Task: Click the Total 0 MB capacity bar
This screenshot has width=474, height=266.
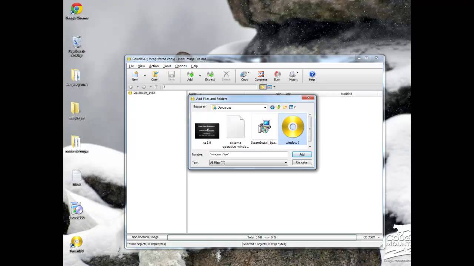Action: coord(262,237)
